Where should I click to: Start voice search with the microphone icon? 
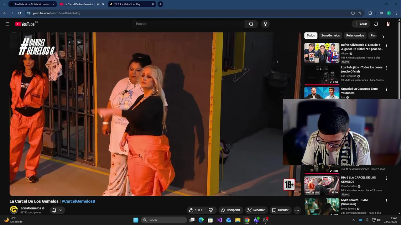[x=265, y=24]
